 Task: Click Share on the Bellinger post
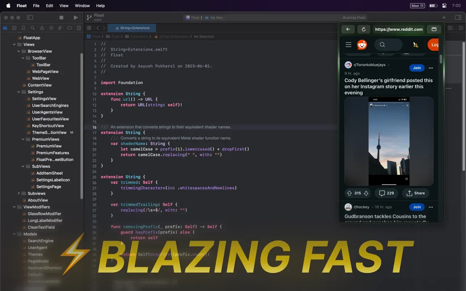coord(416,193)
